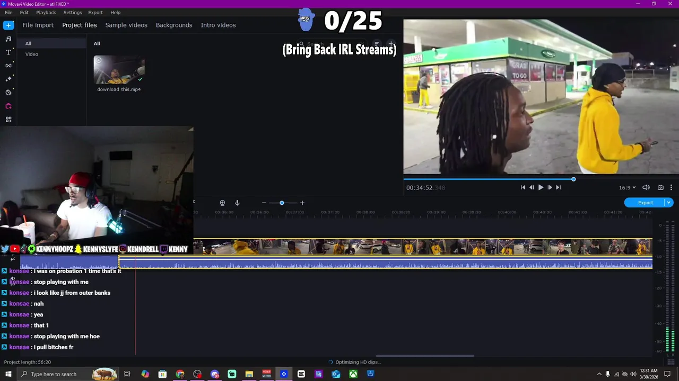The width and height of the screenshot is (679, 381).
Task: Click the timeline ruler at 00:39:00
Action: pos(436,212)
